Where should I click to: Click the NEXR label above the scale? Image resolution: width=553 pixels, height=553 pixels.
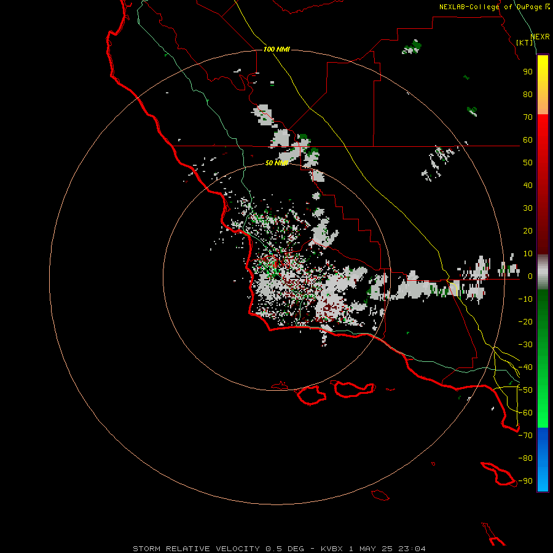pos(540,37)
